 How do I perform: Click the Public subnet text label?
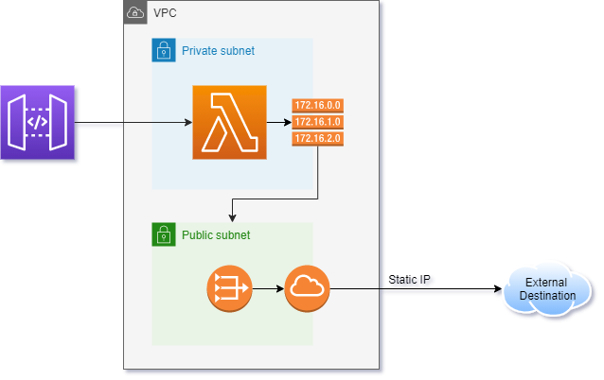pos(216,234)
